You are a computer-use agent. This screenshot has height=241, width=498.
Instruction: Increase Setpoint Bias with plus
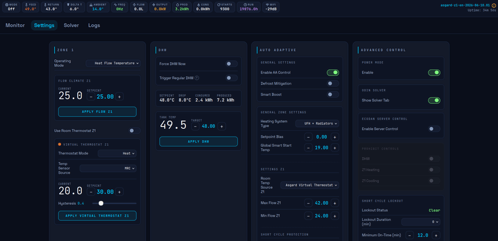pos(335,137)
